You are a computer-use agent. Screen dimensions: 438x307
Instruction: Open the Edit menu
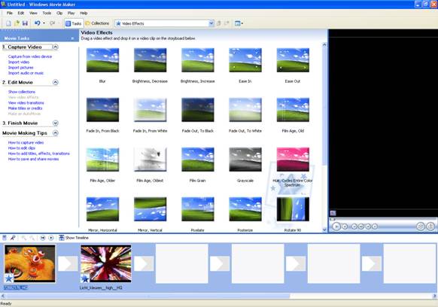tap(21, 13)
